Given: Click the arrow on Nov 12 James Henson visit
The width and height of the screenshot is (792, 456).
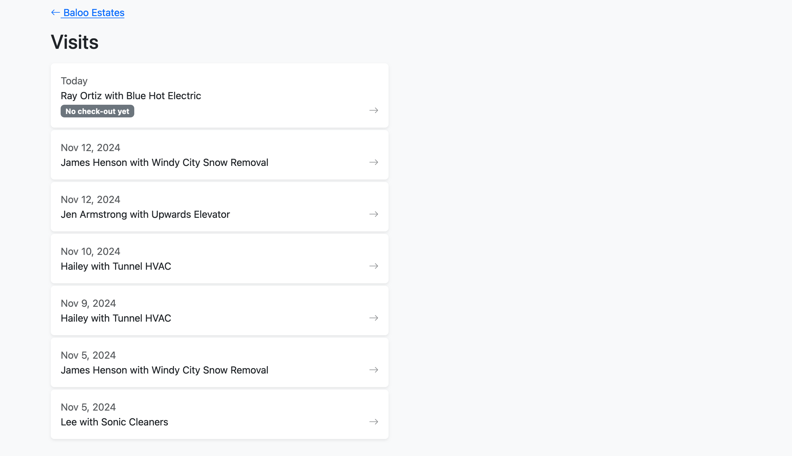Looking at the screenshot, I should [x=373, y=162].
